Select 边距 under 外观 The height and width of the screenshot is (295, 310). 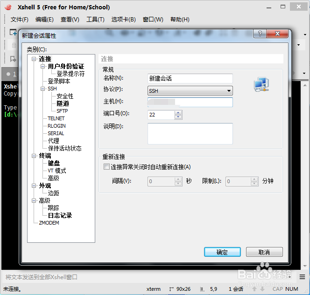point(53,193)
